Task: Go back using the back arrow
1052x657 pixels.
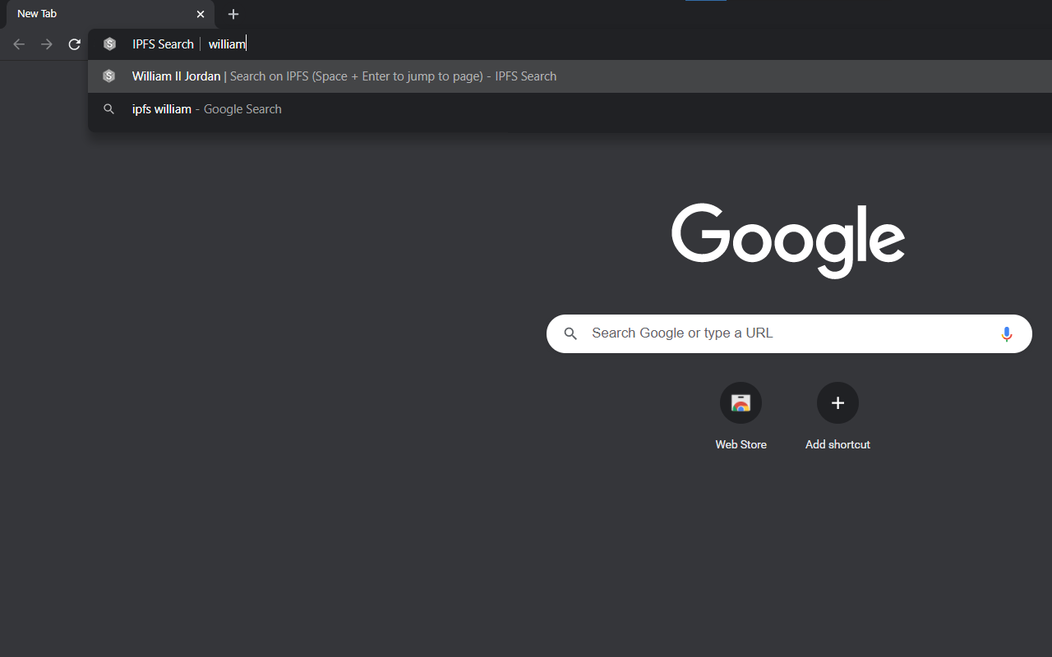Action: point(19,44)
